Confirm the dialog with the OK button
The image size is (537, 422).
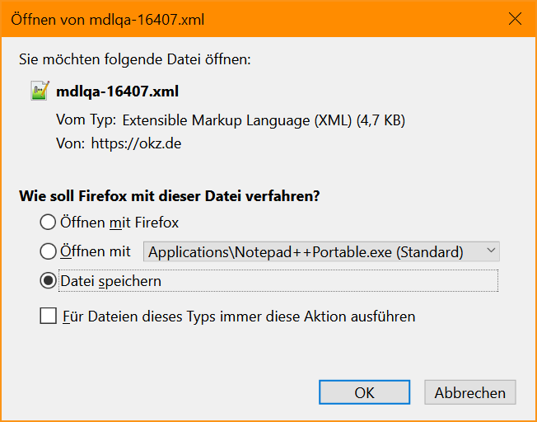(364, 392)
